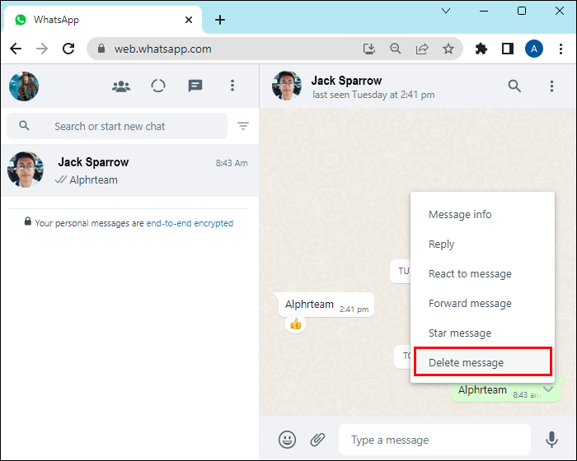Click Delete message in context menu

[482, 362]
